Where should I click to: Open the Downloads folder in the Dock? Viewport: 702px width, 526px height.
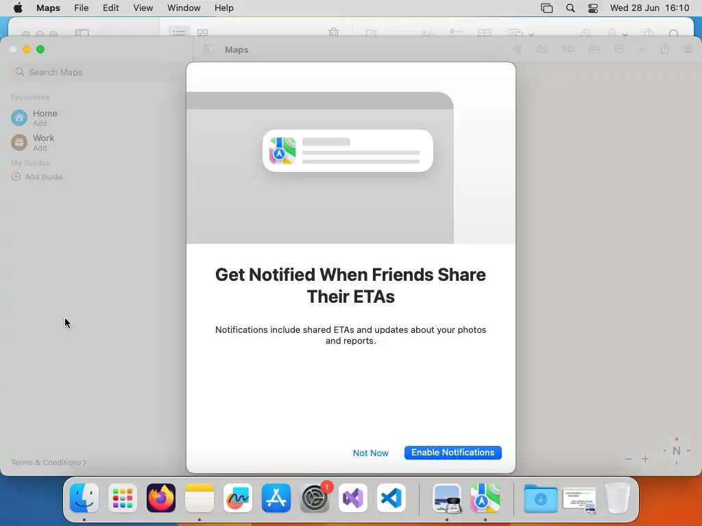tap(540, 498)
